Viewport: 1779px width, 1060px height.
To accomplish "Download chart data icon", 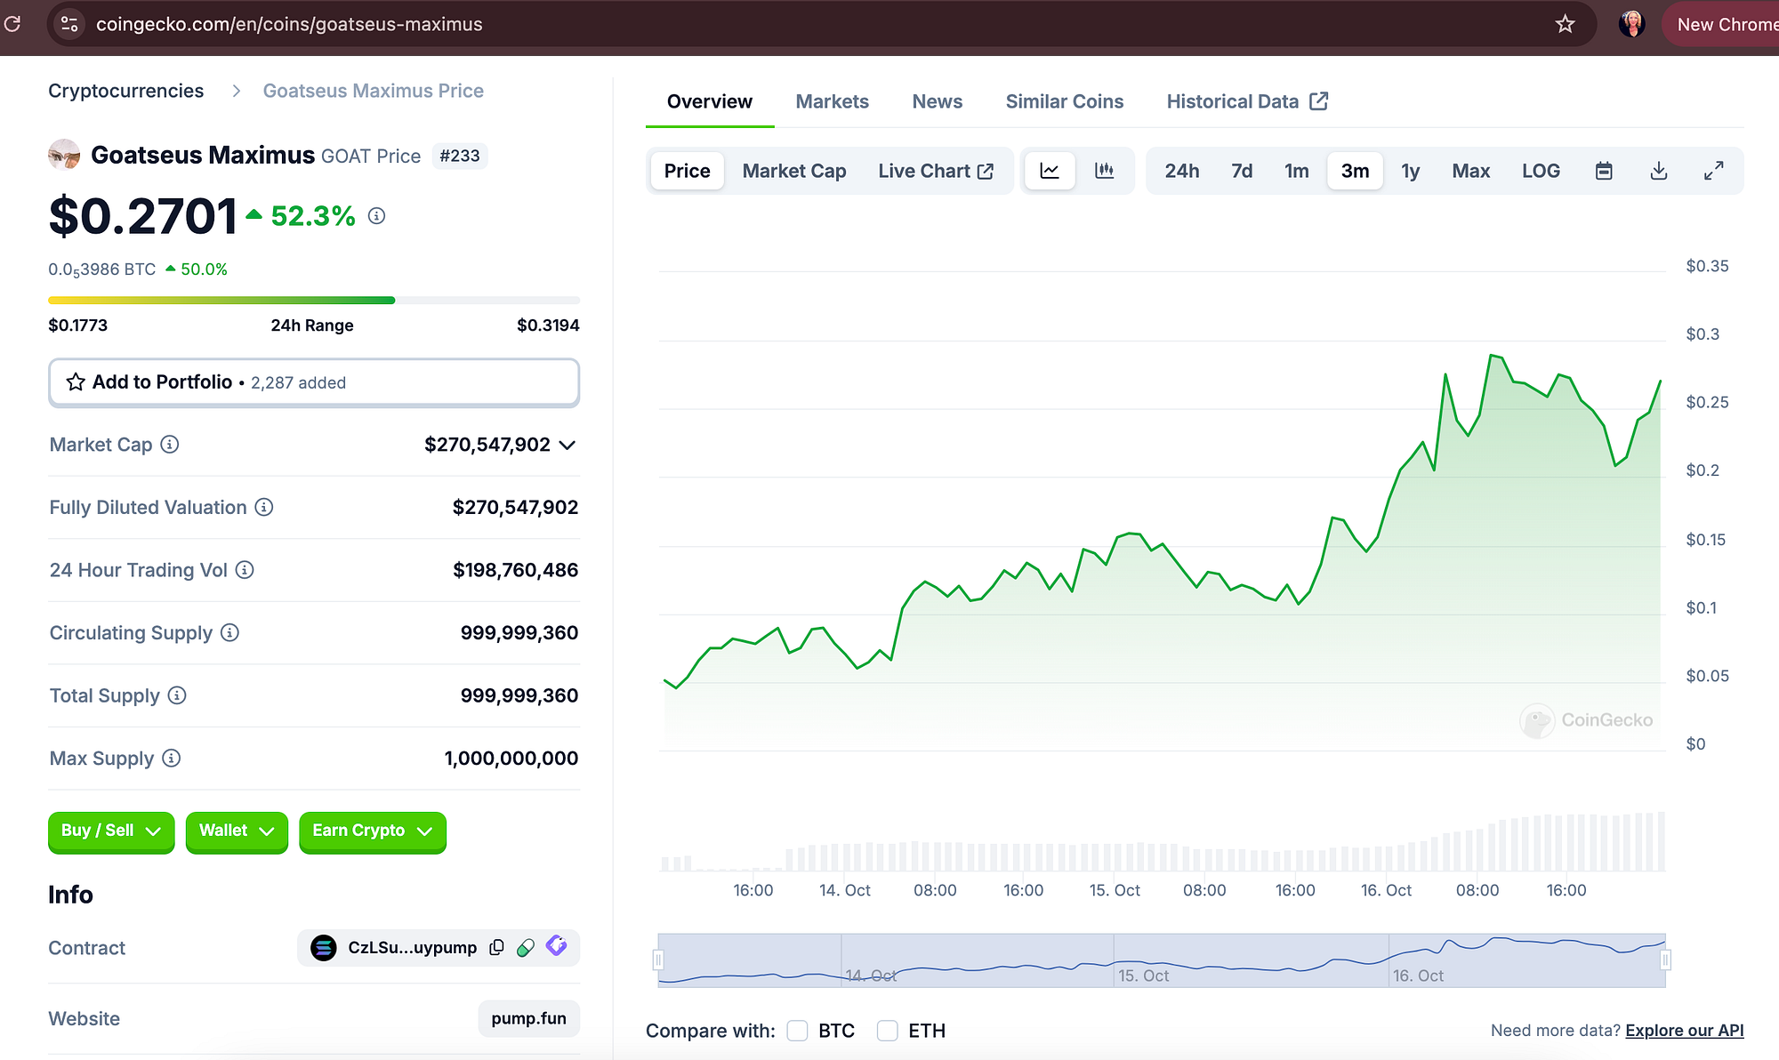I will click(x=1659, y=171).
